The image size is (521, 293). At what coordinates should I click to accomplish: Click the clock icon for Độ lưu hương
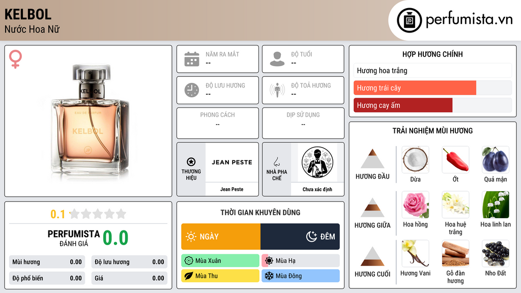[192, 90]
